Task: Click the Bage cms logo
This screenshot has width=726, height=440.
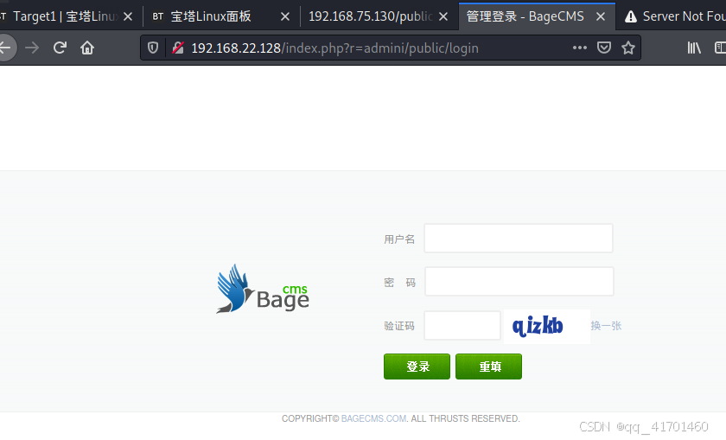Action: [x=263, y=289]
